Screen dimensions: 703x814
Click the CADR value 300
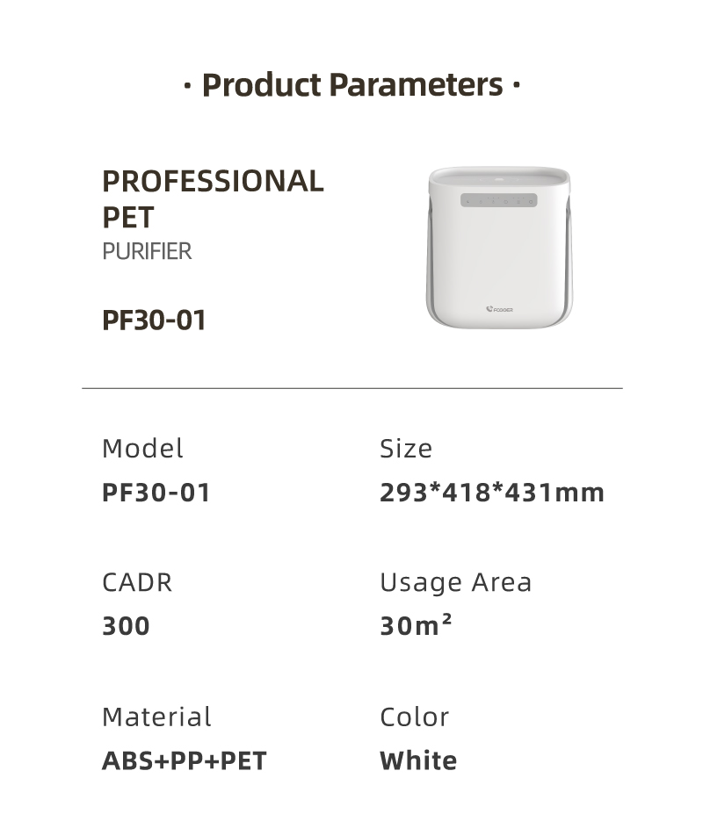[x=126, y=626]
